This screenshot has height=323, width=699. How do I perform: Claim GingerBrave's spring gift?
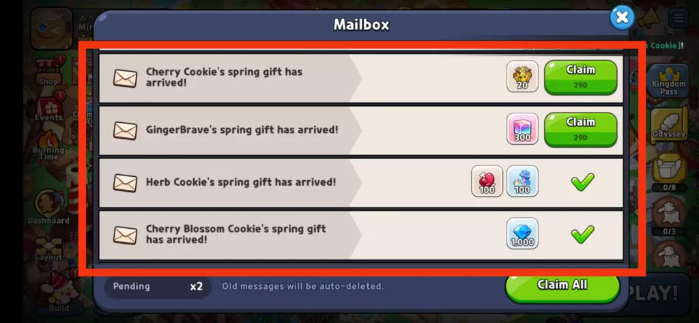(x=580, y=129)
